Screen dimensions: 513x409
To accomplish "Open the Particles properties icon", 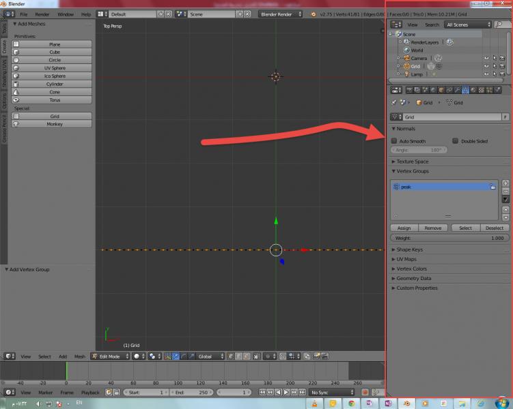I will point(490,90).
